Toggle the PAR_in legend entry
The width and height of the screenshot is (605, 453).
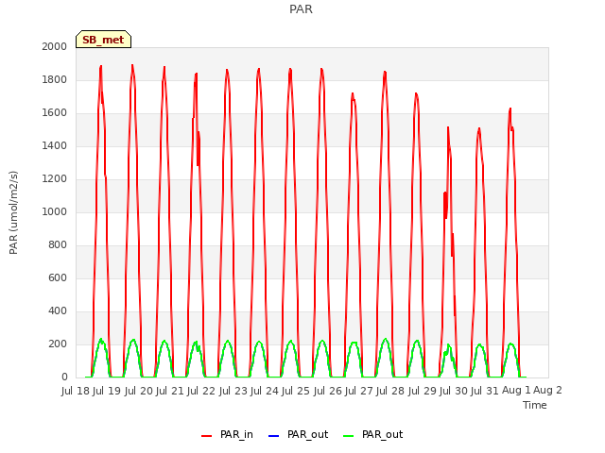(x=227, y=435)
